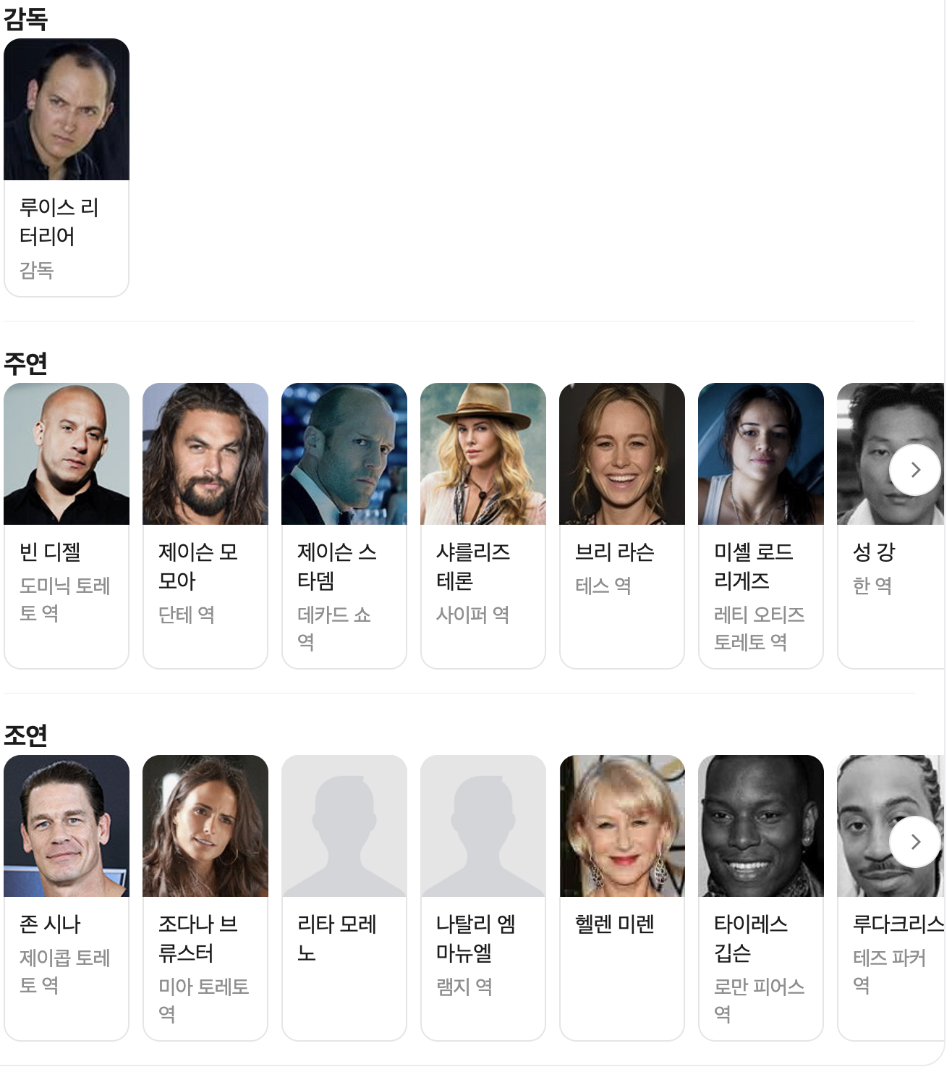This screenshot has height=1080, width=952.
Task: Select 리타 모레노 placeholder avatar
Action: [344, 826]
